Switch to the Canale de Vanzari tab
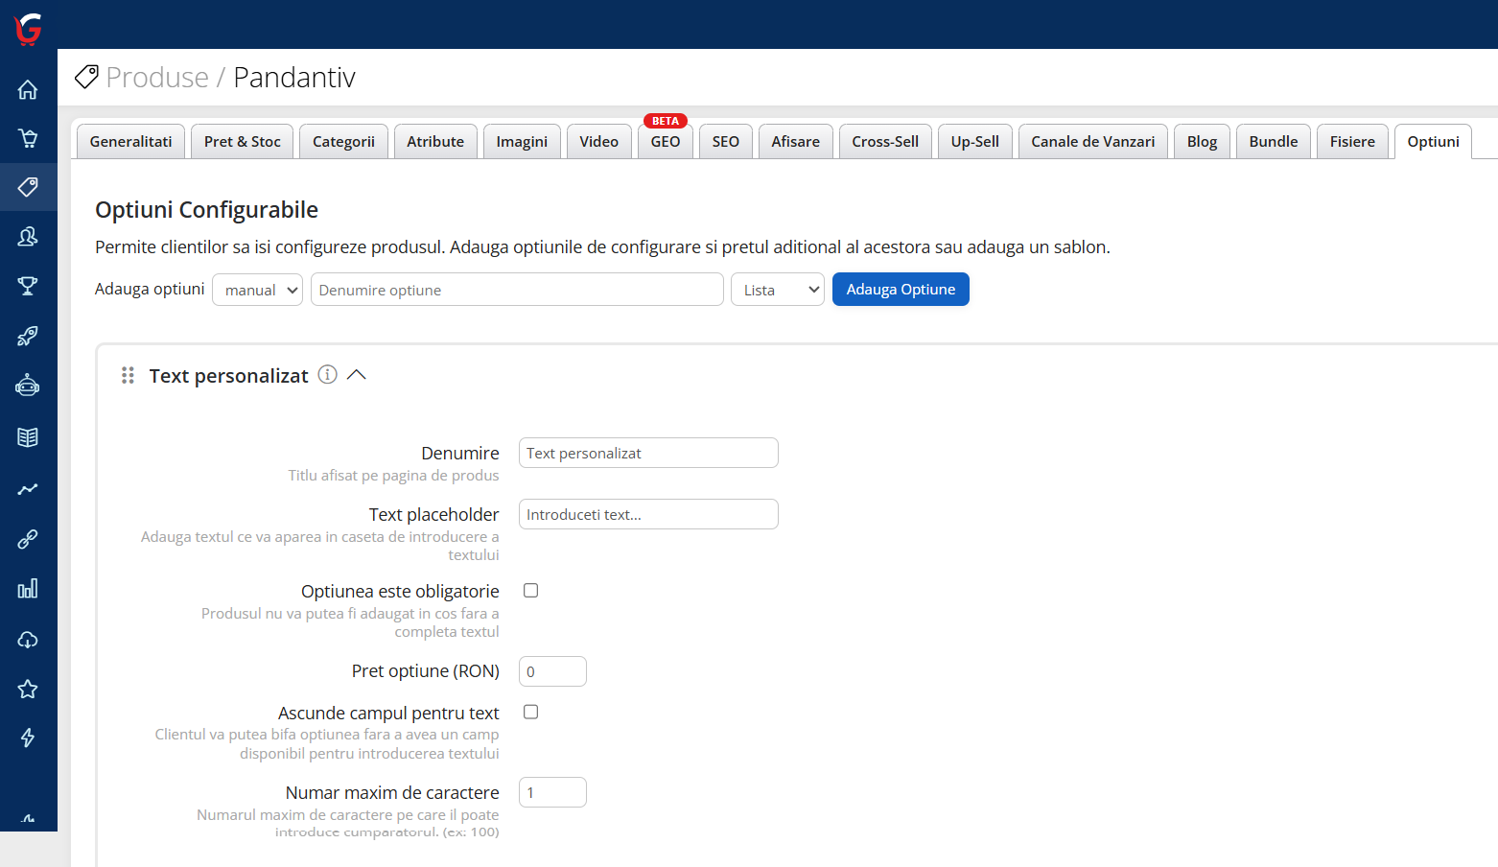Image resolution: width=1498 pixels, height=867 pixels. (x=1093, y=141)
